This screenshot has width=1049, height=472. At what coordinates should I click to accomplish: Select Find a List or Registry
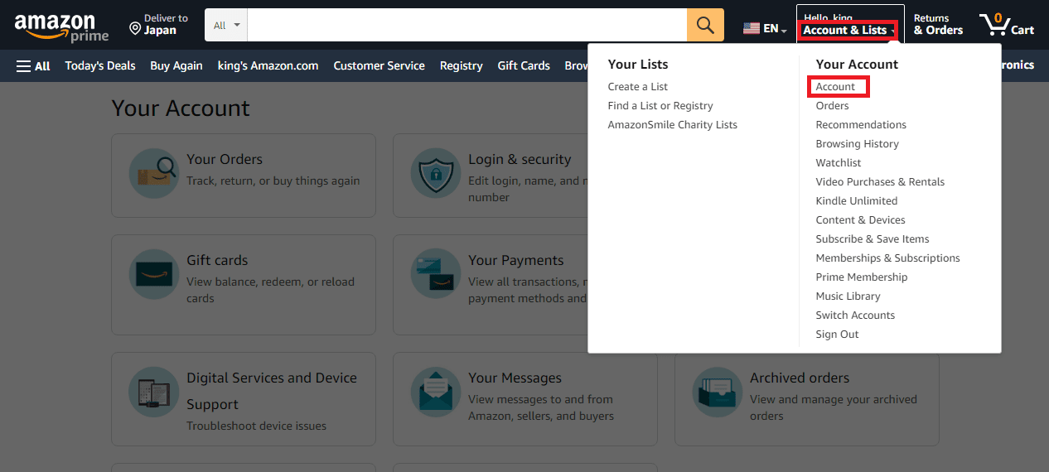660,106
